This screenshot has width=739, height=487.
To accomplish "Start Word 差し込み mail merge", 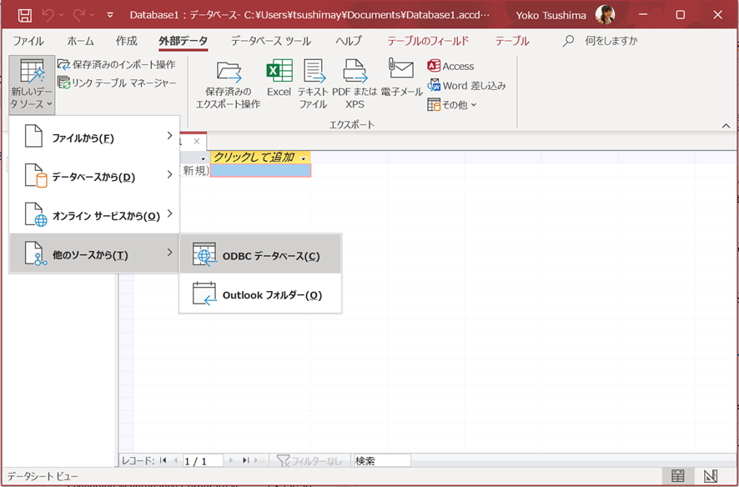I will coord(466,86).
